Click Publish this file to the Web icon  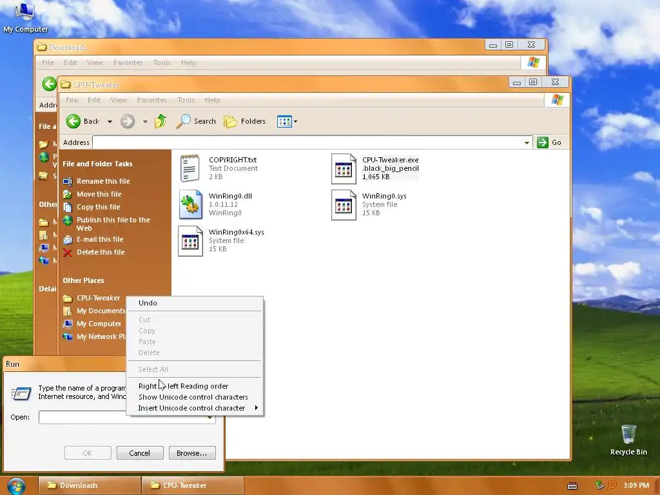(67, 220)
